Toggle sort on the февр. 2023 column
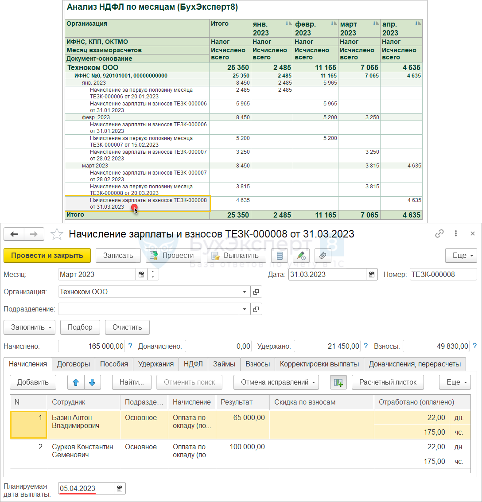 coord(333,24)
